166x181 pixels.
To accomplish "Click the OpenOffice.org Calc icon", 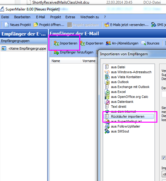I will tap(107, 97).
